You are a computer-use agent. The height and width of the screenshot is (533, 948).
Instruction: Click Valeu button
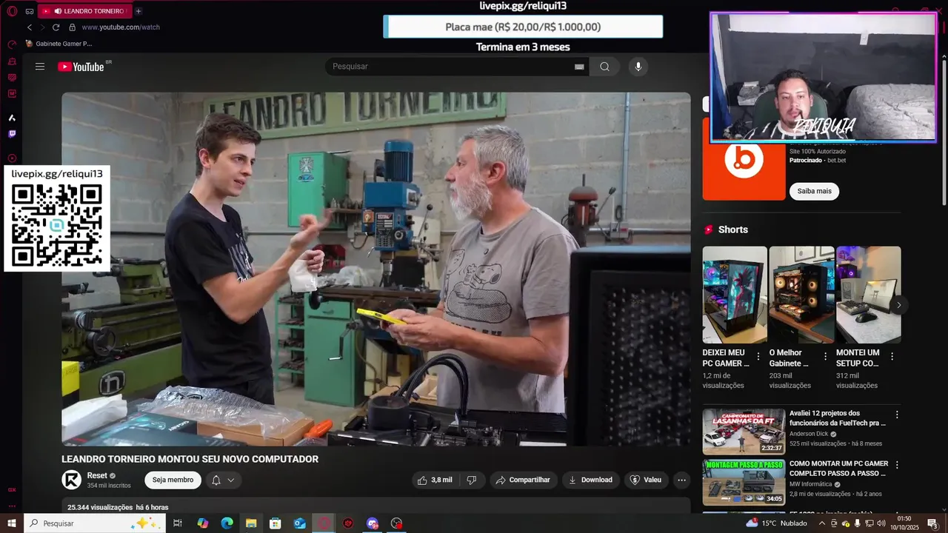pos(645,480)
